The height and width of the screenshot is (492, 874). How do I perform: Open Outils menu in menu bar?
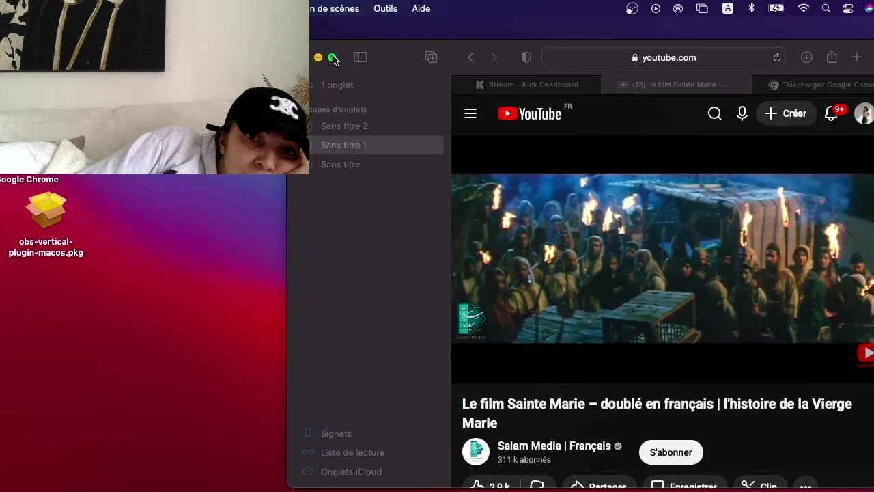coord(385,9)
